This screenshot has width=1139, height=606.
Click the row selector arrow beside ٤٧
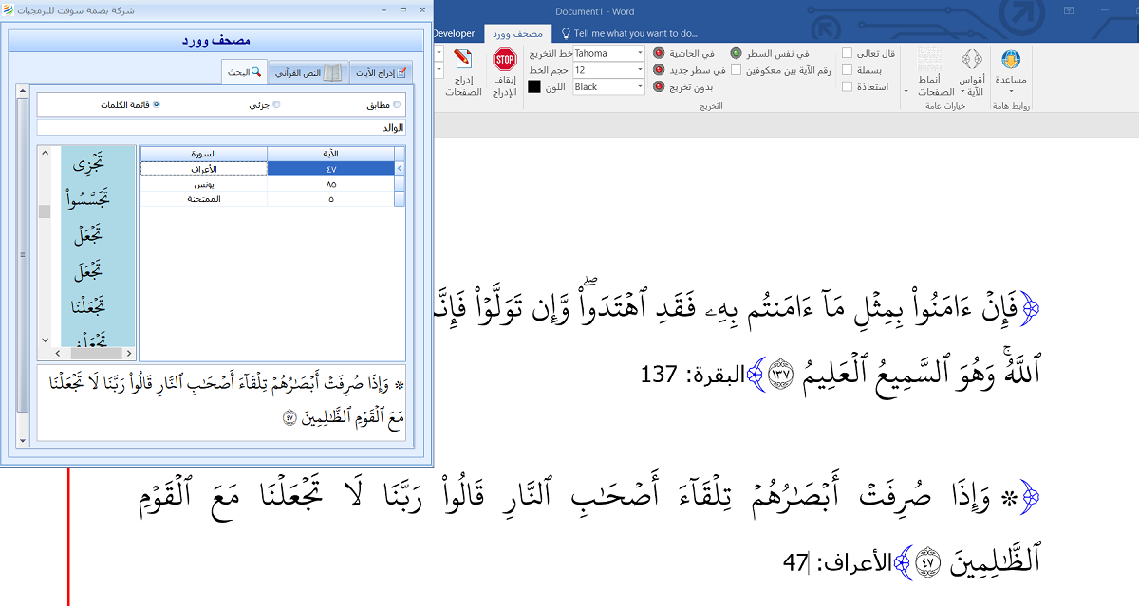[400, 169]
